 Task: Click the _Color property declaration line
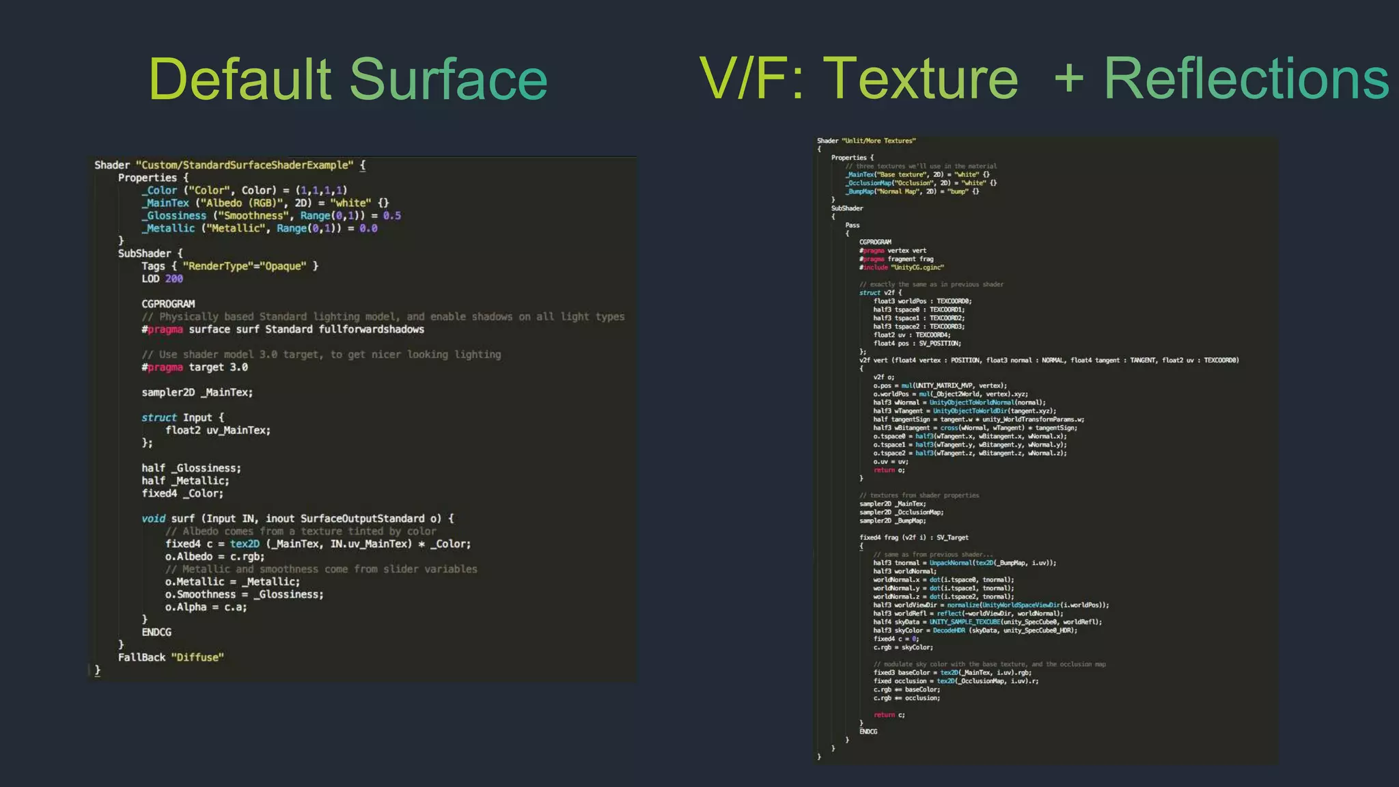pos(244,191)
